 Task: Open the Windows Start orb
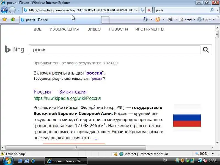[x=8, y=161]
